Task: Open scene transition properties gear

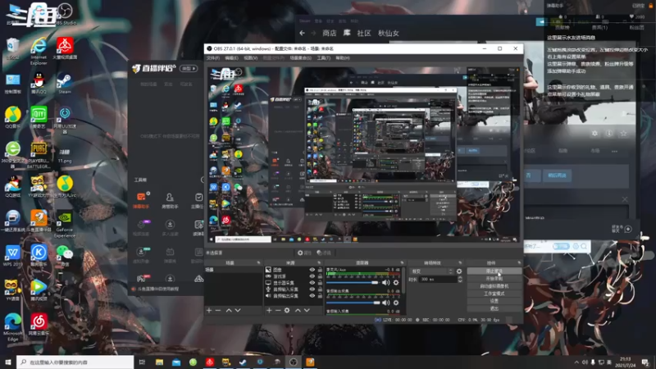Action: (x=459, y=271)
